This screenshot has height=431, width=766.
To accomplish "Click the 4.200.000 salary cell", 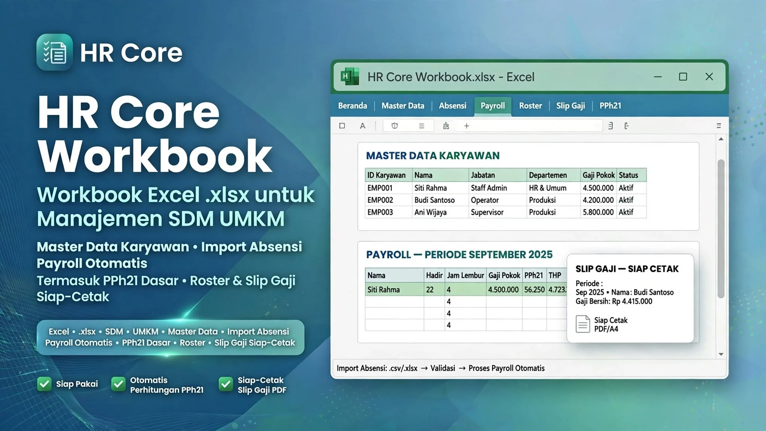I will (x=598, y=200).
